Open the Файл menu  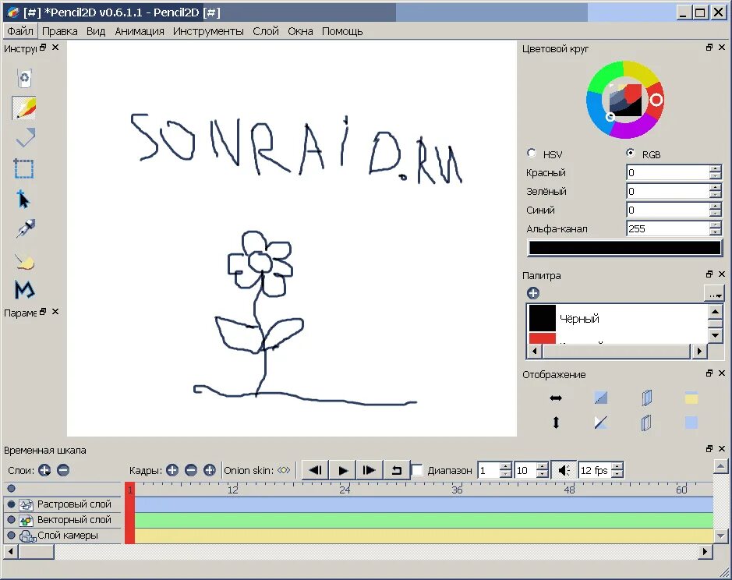20,31
